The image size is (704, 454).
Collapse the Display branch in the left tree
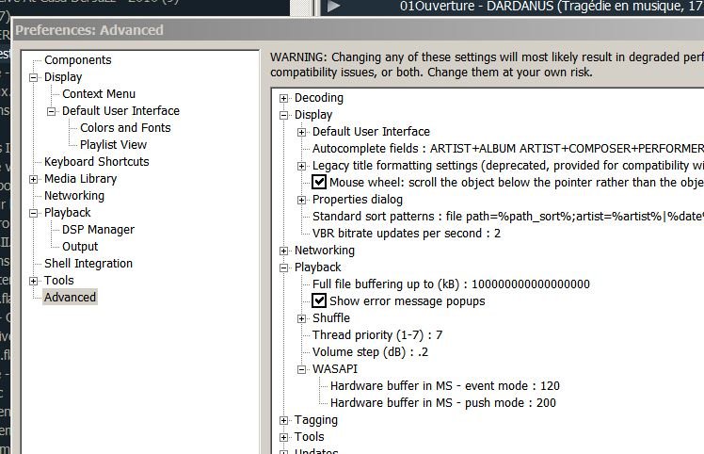pyautogui.click(x=33, y=77)
